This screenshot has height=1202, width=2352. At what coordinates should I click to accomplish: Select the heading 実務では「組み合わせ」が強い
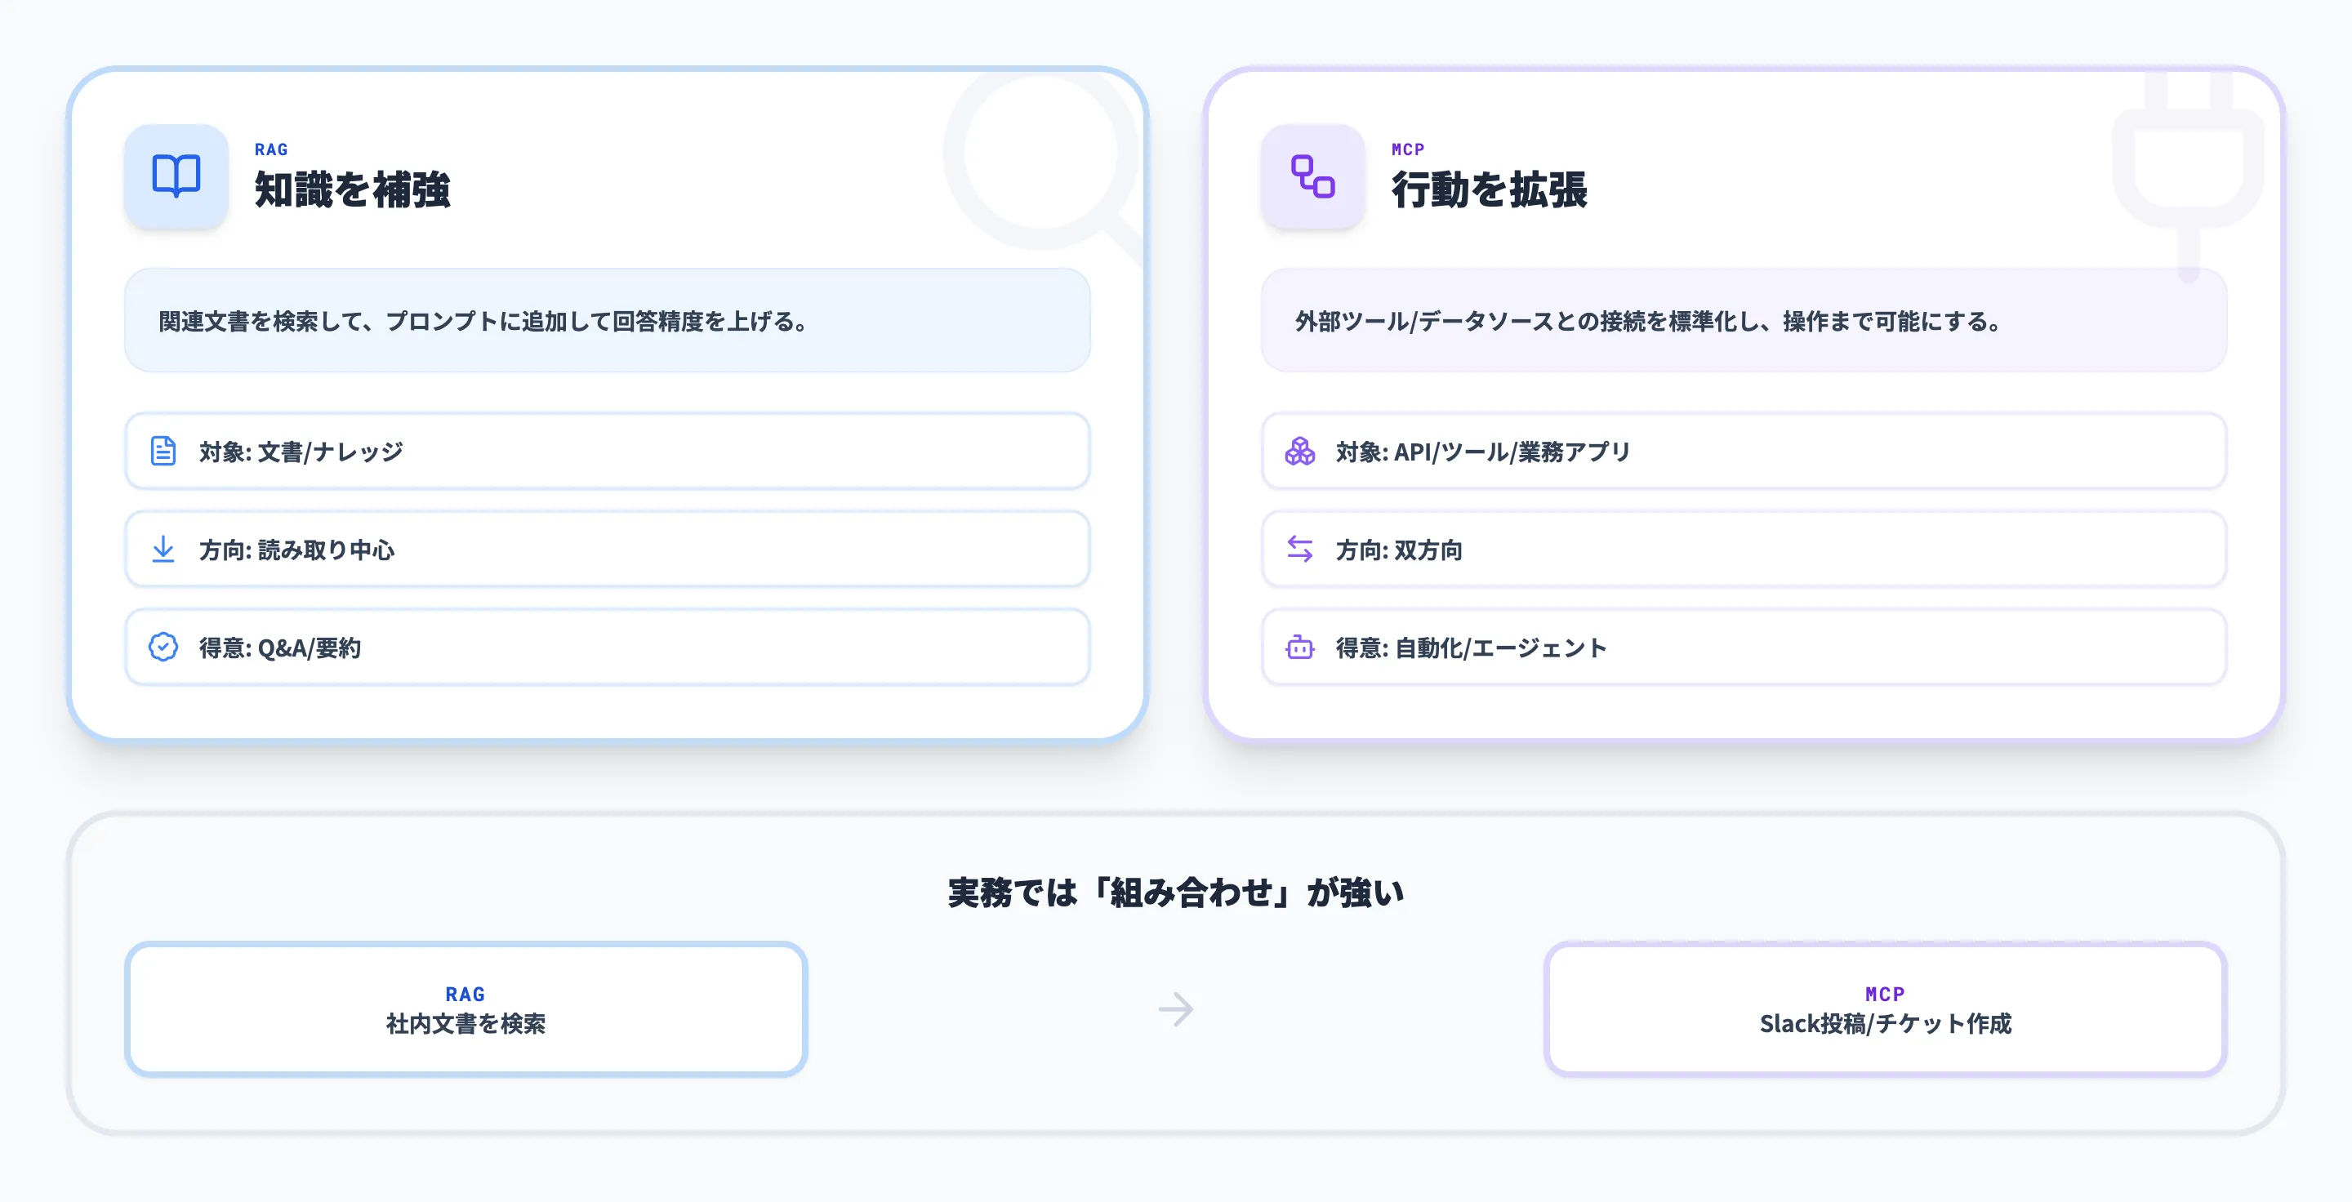coord(1176,893)
